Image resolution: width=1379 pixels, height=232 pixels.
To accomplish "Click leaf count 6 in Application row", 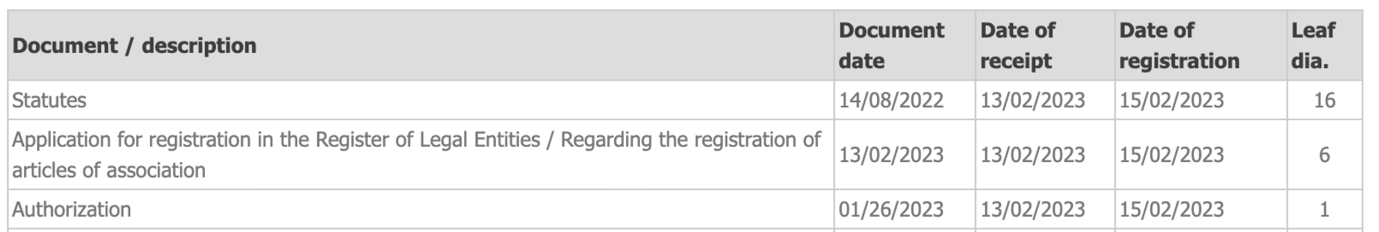I will [x=1324, y=155].
